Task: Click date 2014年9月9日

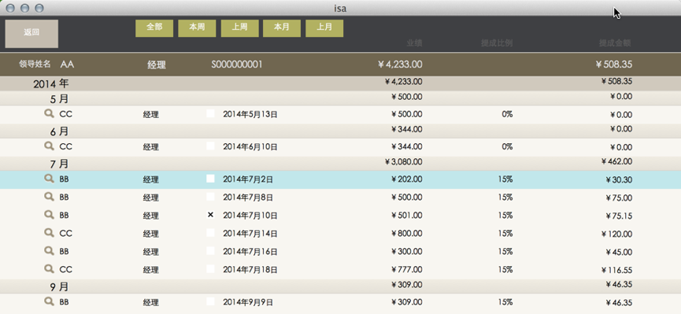Action: point(248,302)
